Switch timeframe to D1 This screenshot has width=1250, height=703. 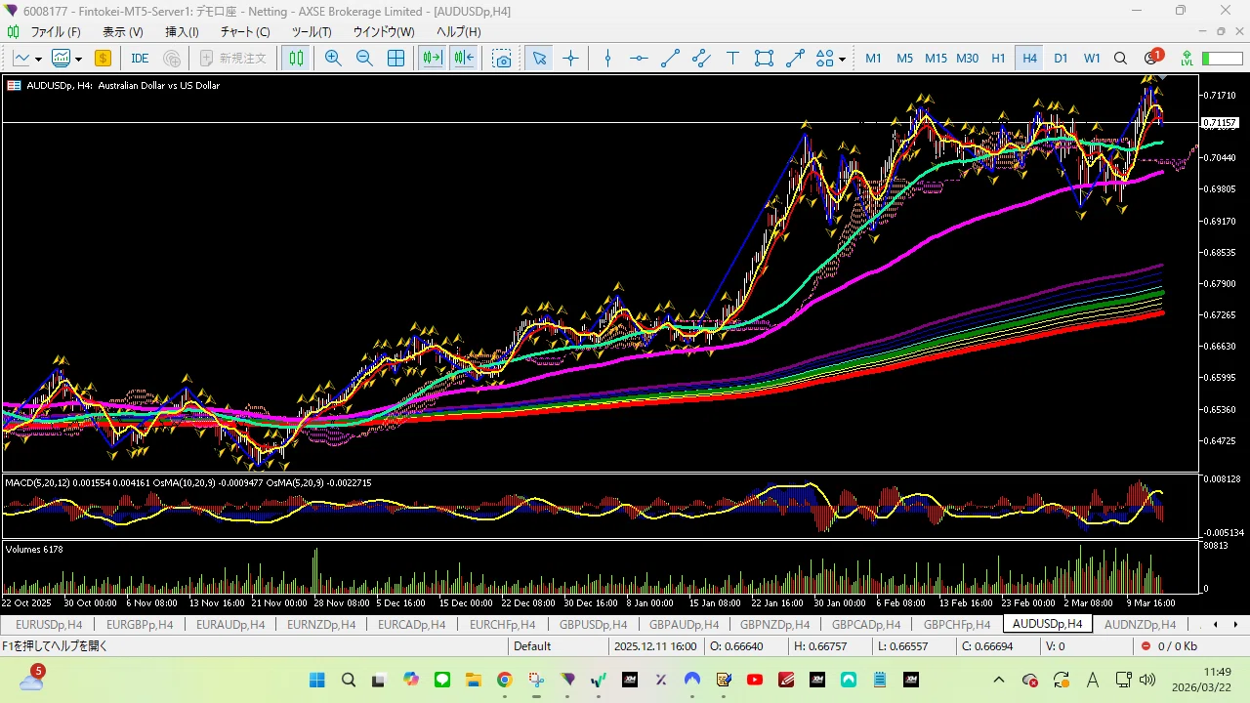[x=1061, y=58]
